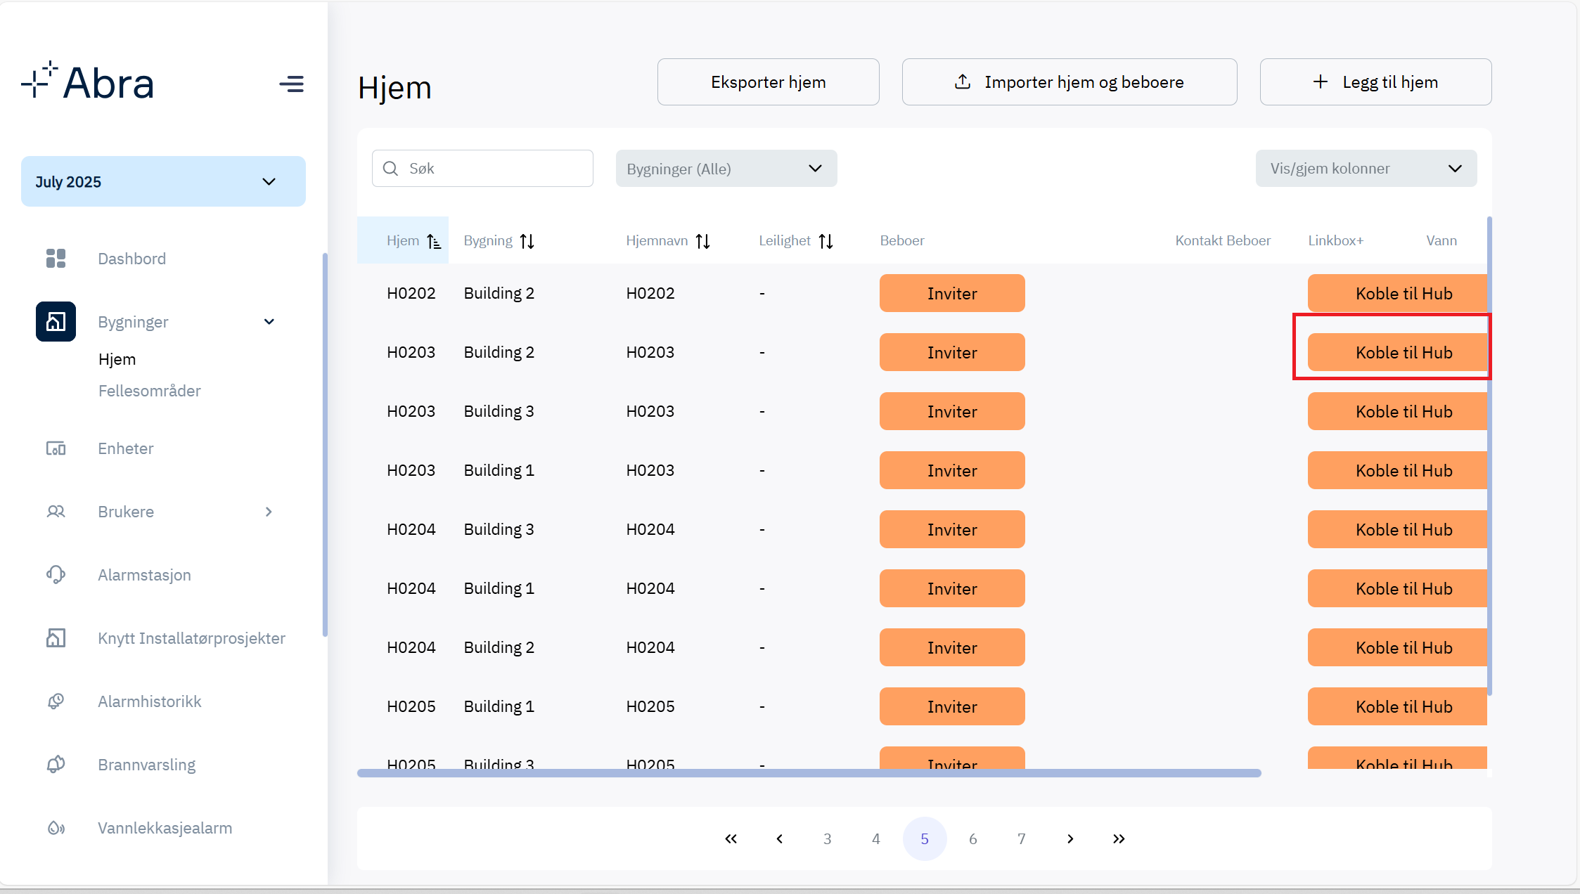The height and width of the screenshot is (894, 1580).
Task: Go to page 7
Action: point(1022,838)
